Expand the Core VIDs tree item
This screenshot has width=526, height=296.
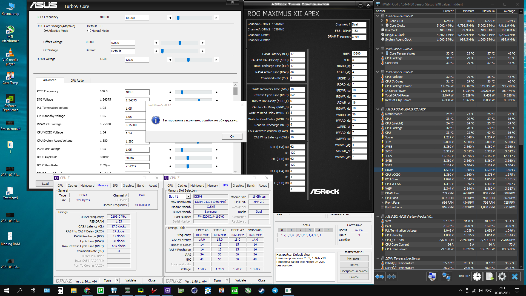(382, 21)
